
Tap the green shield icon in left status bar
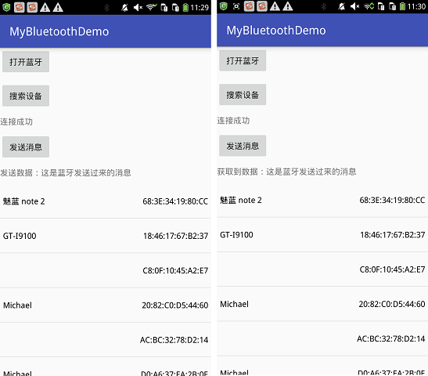(x=6, y=7)
